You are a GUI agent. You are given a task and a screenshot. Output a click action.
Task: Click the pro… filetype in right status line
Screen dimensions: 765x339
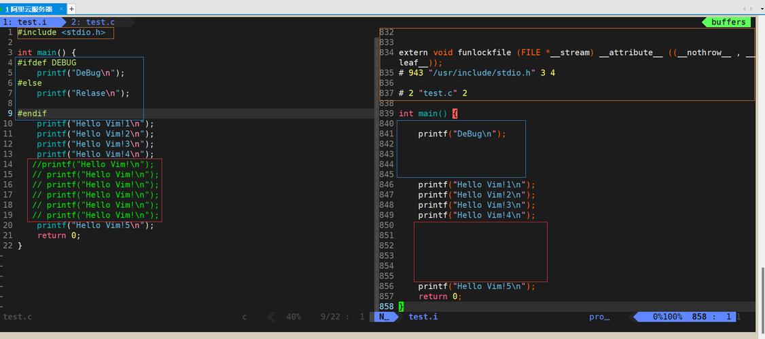coord(600,317)
